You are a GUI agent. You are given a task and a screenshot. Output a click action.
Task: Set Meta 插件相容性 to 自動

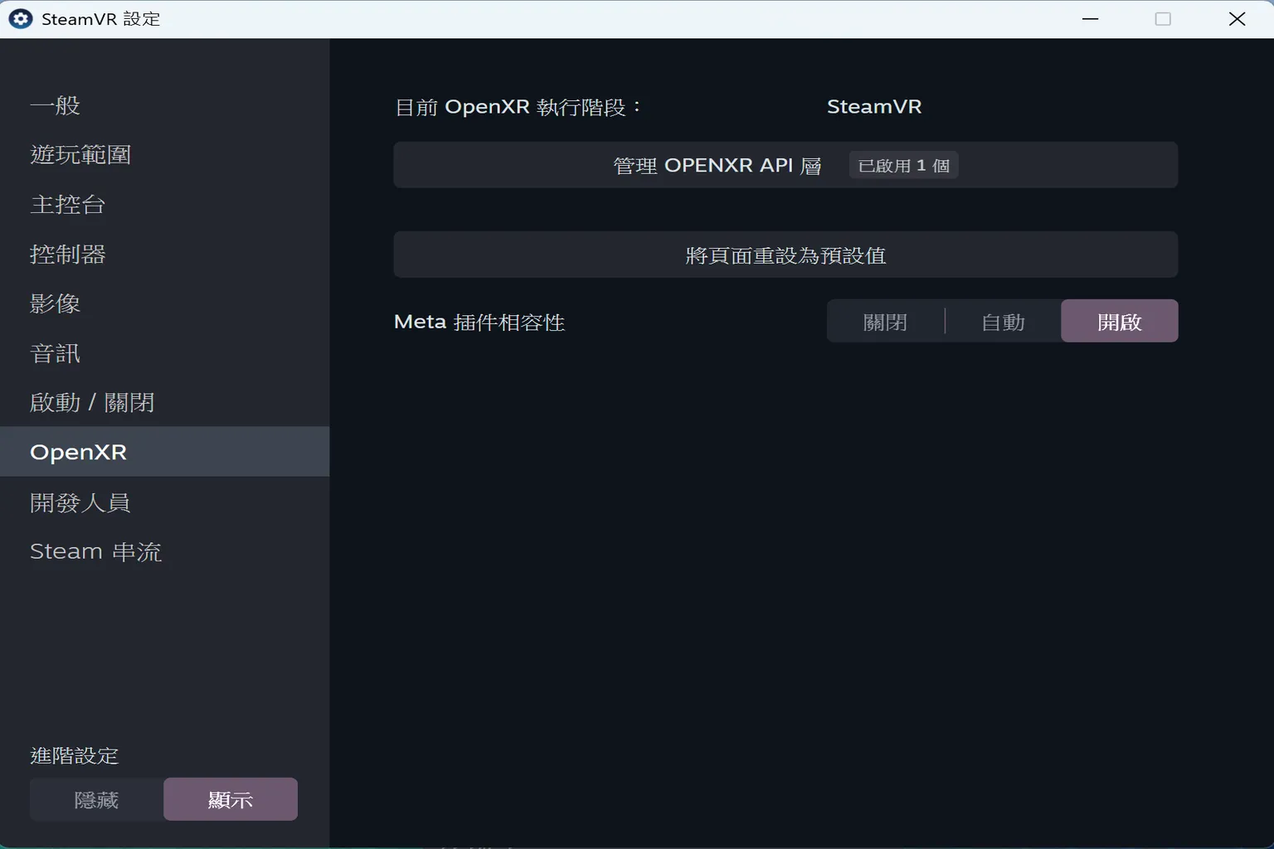[1002, 321]
